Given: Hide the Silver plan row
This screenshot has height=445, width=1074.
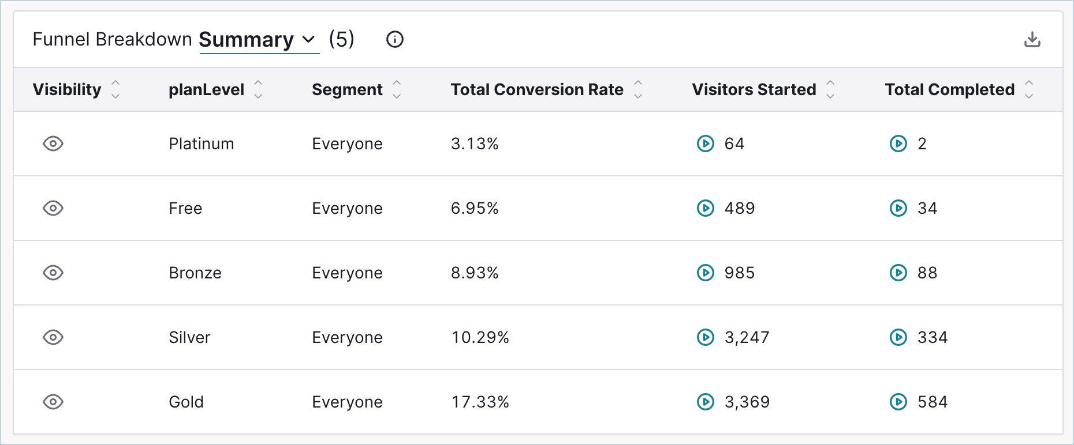Looking at the screenshot, I should (x=53, y=337).
